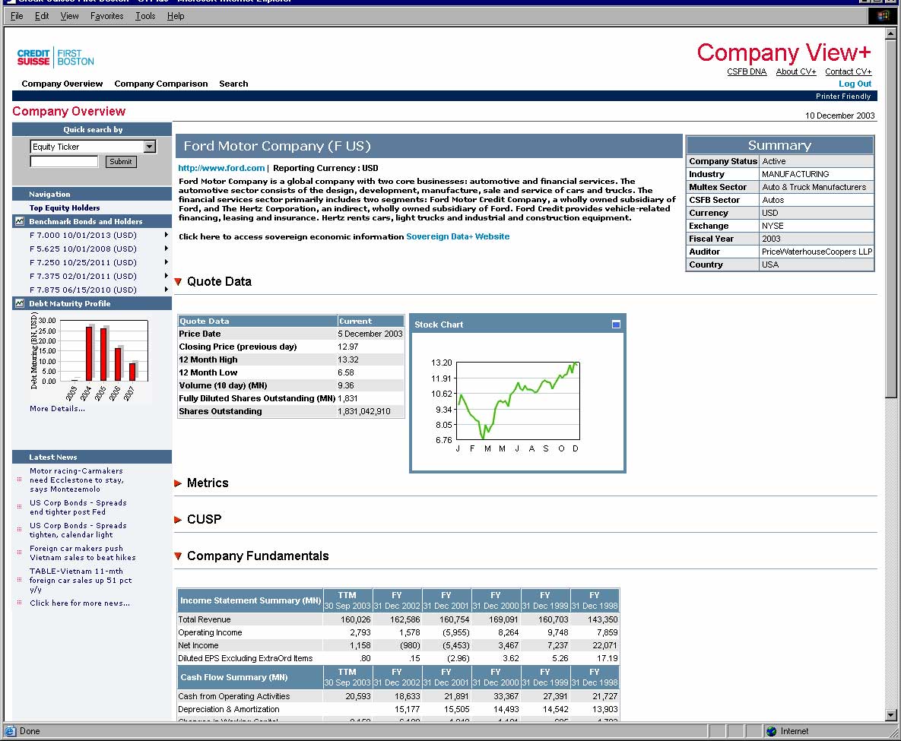Open the Help menu
The image size is (901, 741).
176,16
